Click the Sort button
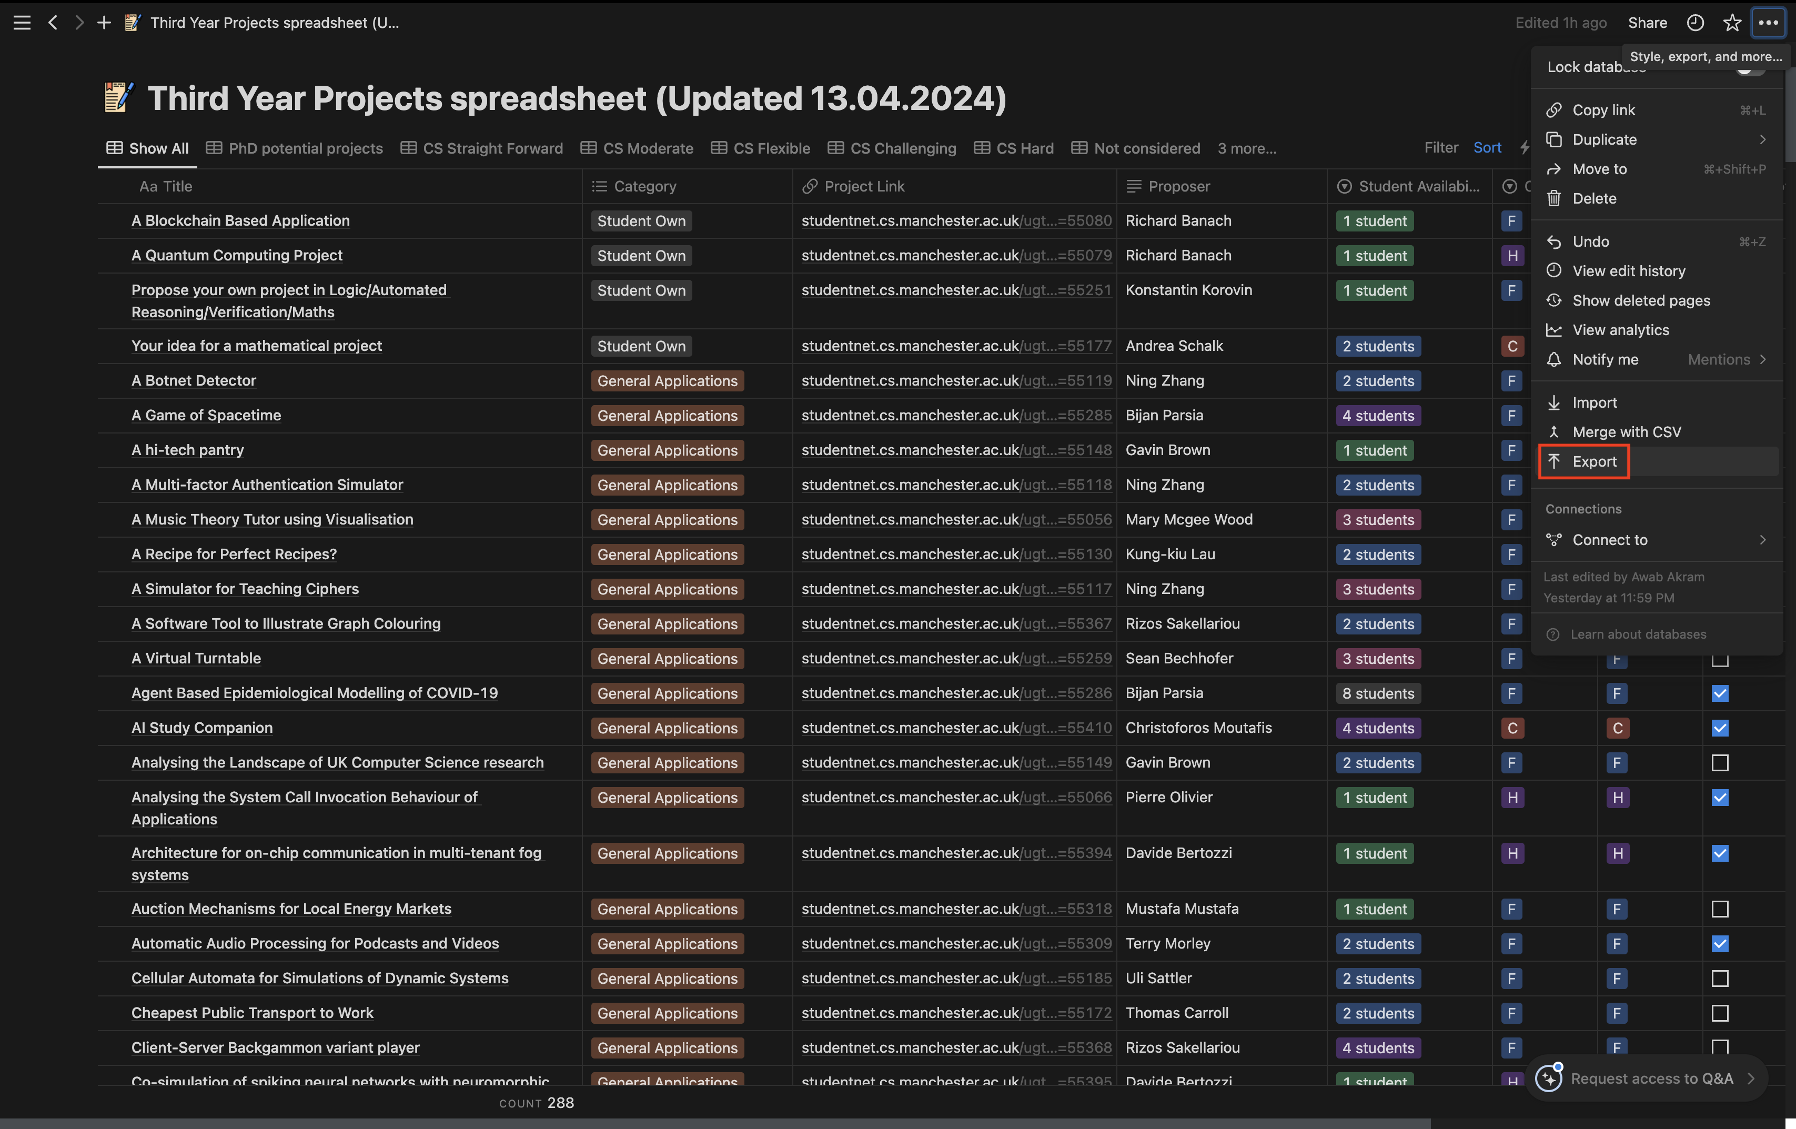The height and width of the screenshot is (1129, 1796). 1487,148
